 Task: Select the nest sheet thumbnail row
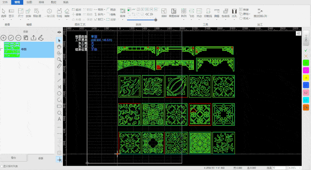29,50
